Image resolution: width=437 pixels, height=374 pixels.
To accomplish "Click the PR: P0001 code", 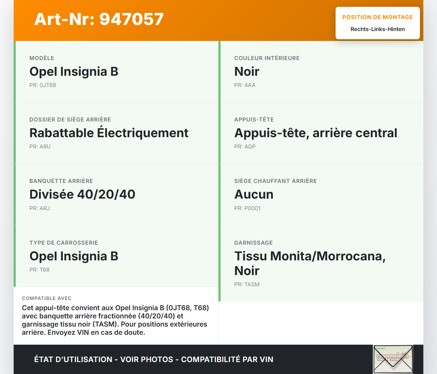I will pos(247,208).
